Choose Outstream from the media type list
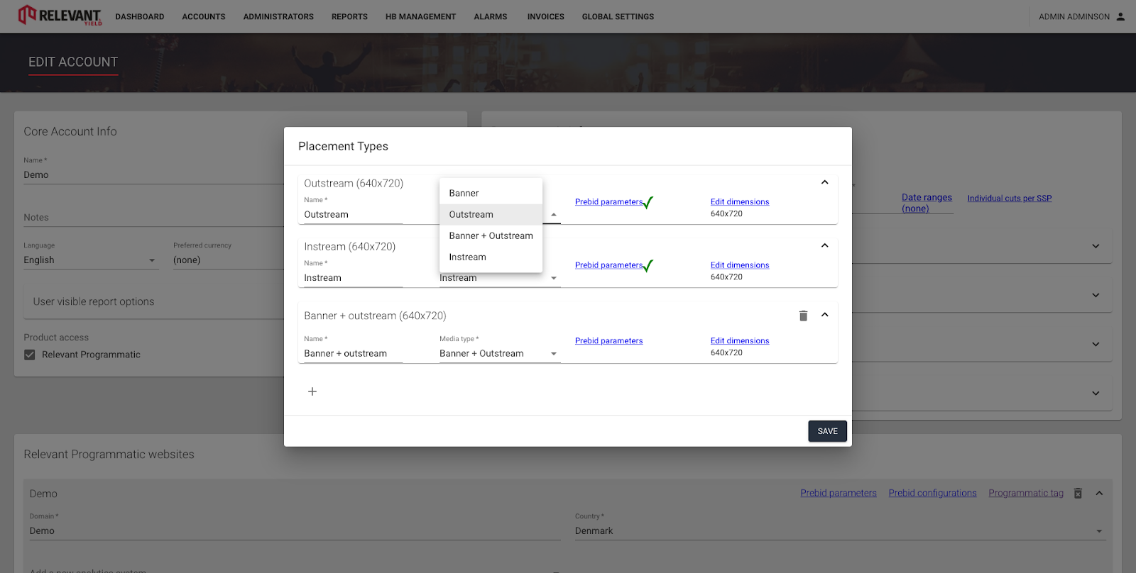 click(491, 214)
